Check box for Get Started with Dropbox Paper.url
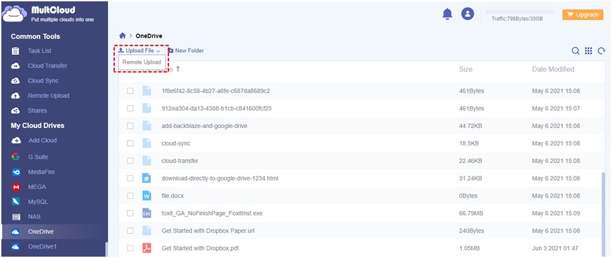612x258 pixels. pyautogui.click(x=130, y=231)
